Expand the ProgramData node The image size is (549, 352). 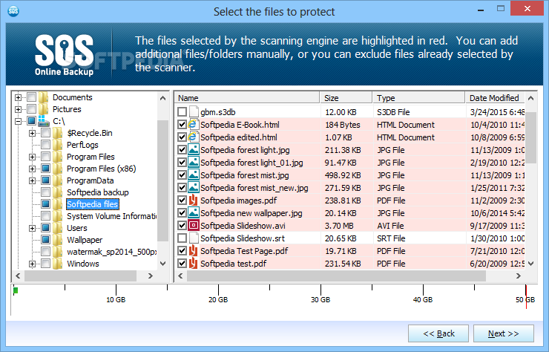click(x=32, y=180)
